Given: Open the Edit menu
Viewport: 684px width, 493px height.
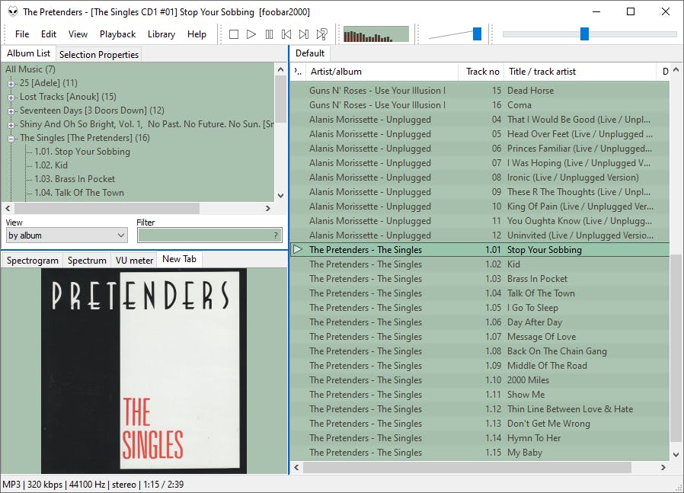Looking at the screenshot, I should [49, 34].
